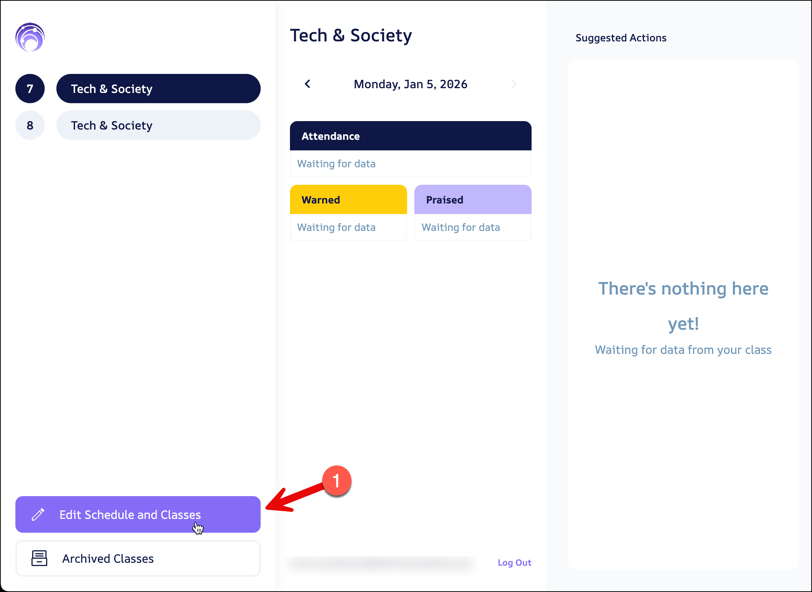Click the purple Praised header
Screen dimensions: 812x592
tap(473, 200)
